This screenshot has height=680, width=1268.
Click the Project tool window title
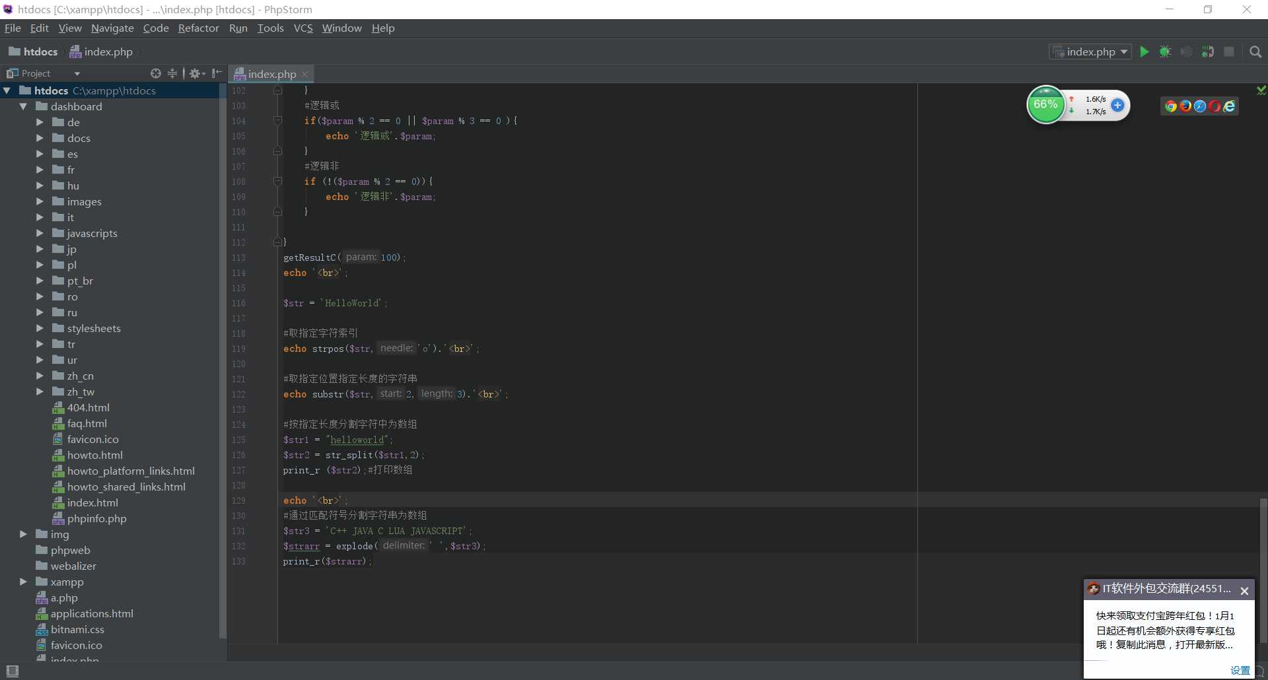(36, 73)
